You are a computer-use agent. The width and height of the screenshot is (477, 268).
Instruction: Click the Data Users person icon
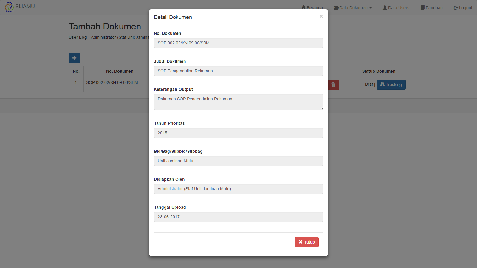click(385, 7)
